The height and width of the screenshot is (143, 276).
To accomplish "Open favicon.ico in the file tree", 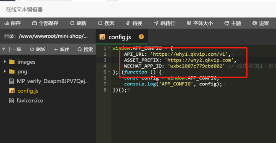I will pyautogui.click(x=30, y=100).
